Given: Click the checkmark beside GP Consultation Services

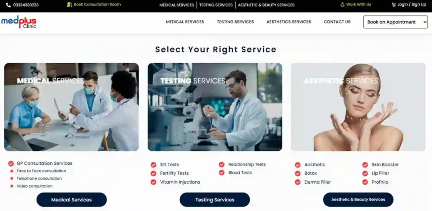Looking at the screenshot, I should click(11, 164).
